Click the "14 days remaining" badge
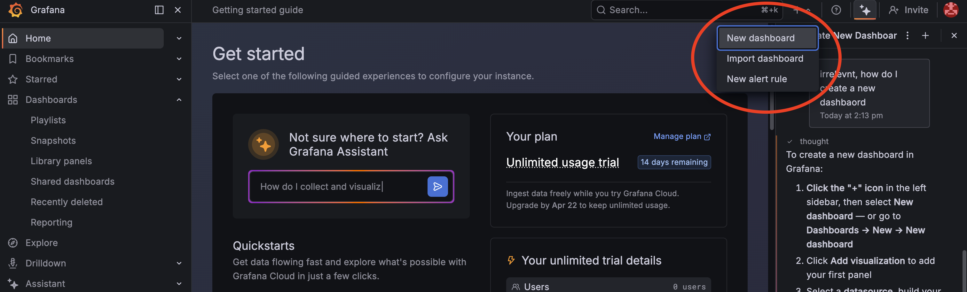967x292 pixels. [674, 162]
